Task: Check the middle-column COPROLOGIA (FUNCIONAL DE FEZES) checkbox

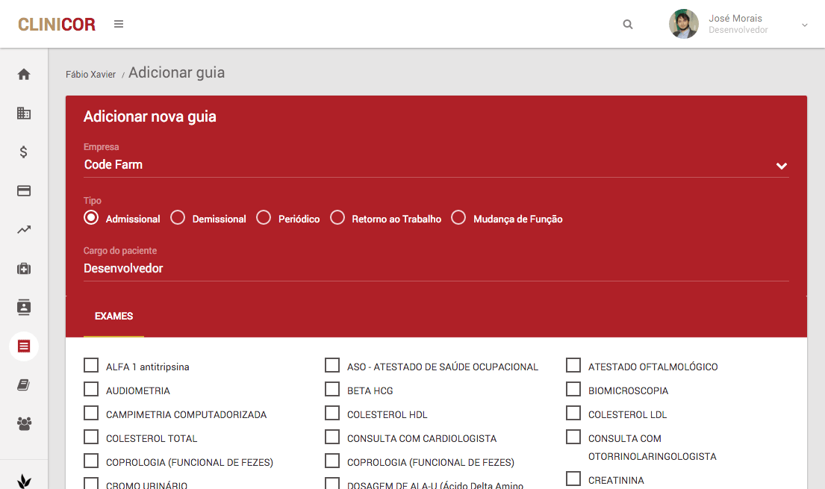Action: (x=332, y=461)
